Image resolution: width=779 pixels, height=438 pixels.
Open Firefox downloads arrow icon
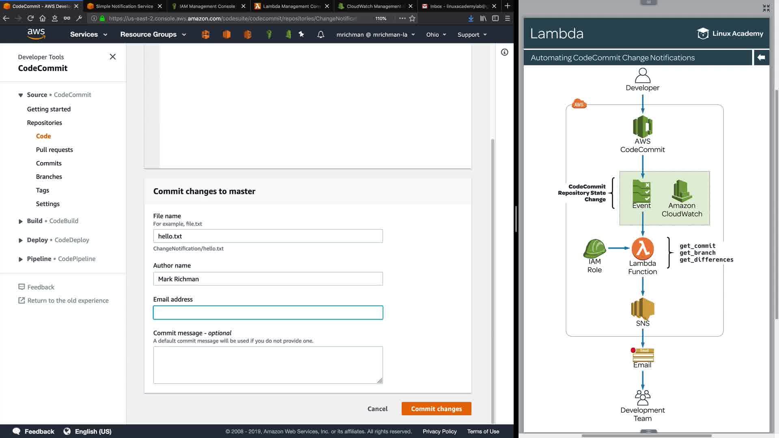[471, 18]
